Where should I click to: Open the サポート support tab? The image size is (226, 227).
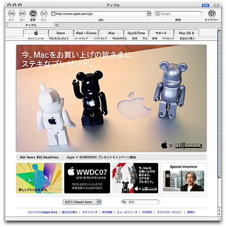161,33
